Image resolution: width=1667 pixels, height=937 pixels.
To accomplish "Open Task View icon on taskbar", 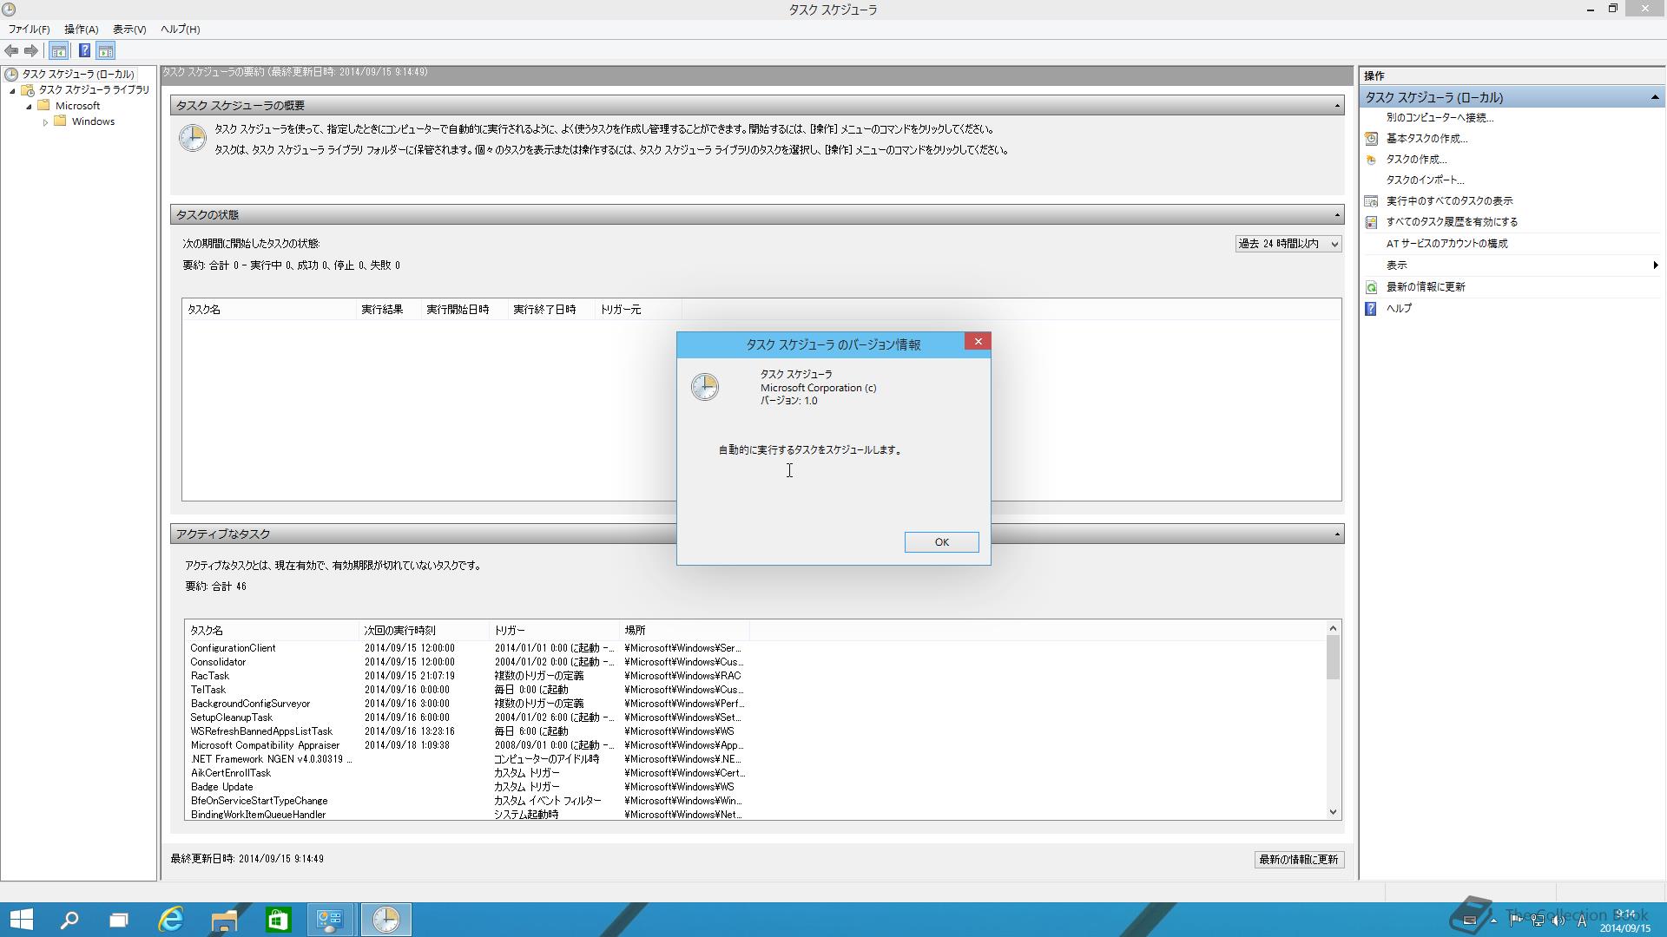I will coord(119,920).
